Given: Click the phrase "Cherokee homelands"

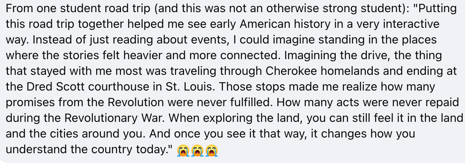Looking at the screenshot, I should point(320,71).
